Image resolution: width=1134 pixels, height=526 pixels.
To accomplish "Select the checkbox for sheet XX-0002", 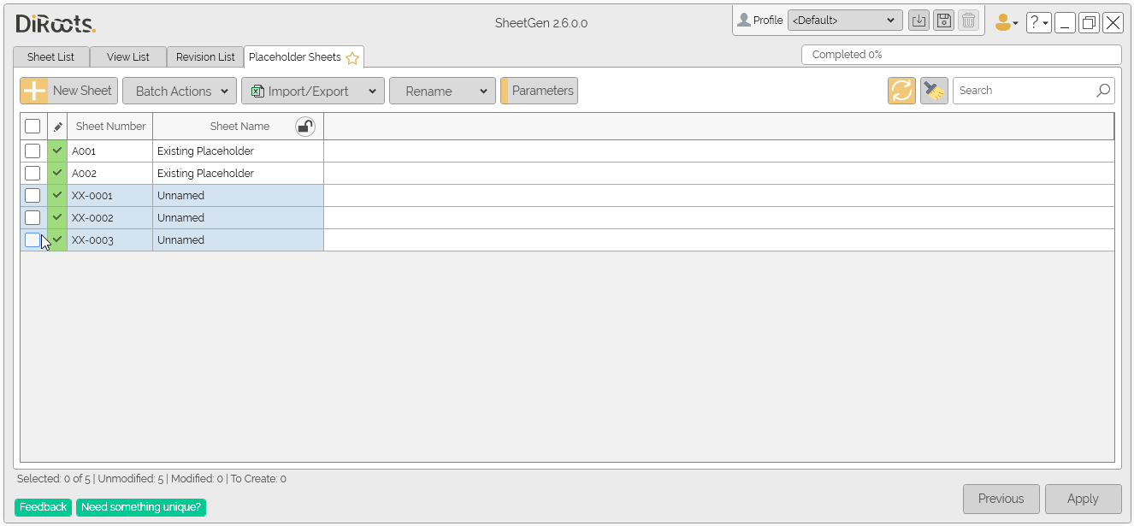I will pyautogui.click(x=32, y=218).
